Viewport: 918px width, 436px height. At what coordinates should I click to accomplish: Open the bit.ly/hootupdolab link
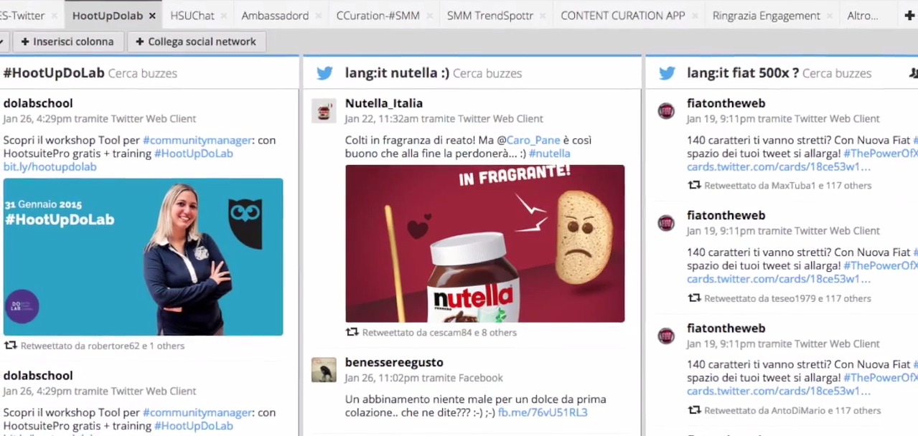point(50,167)
